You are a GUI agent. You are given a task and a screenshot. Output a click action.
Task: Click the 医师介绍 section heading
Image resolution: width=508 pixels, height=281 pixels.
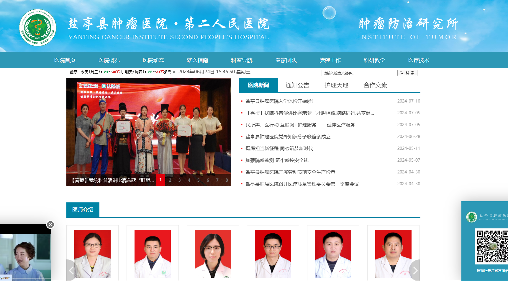point(83,210)
